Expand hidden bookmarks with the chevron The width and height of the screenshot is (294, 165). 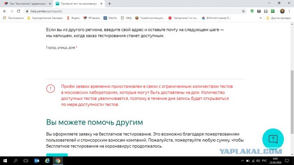[x=260, y=18]
